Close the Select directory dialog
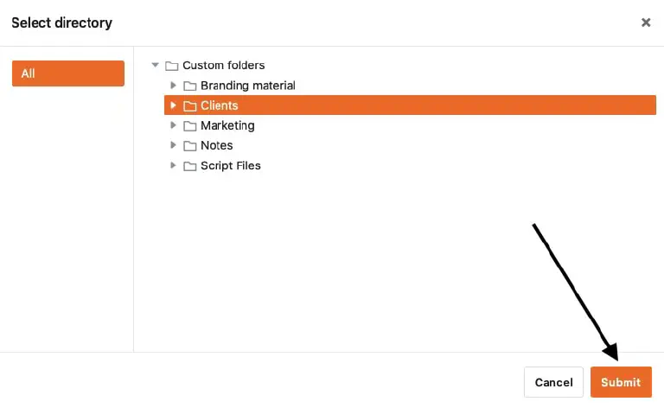The height and width of the screenshot is (408, 664). pyautogui.click(x=646, y=22)
